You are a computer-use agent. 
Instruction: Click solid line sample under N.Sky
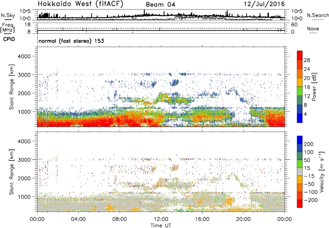(8, 19)
